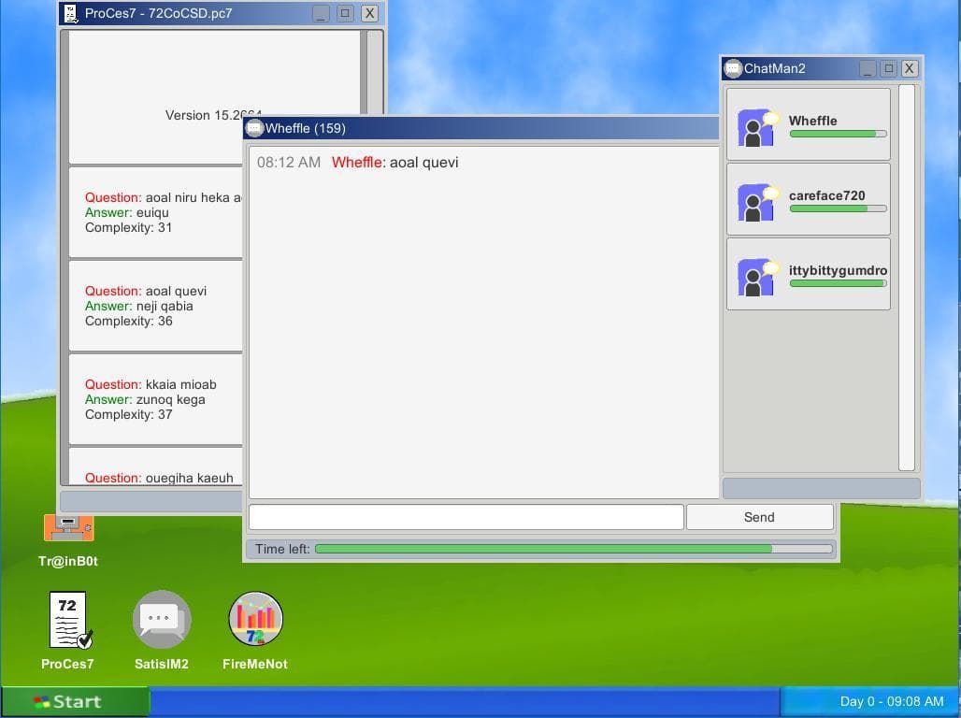Click the ChatMan2 title bar icon
The height and width of the screenshot is (718, 961).
(x=732, y=68)
